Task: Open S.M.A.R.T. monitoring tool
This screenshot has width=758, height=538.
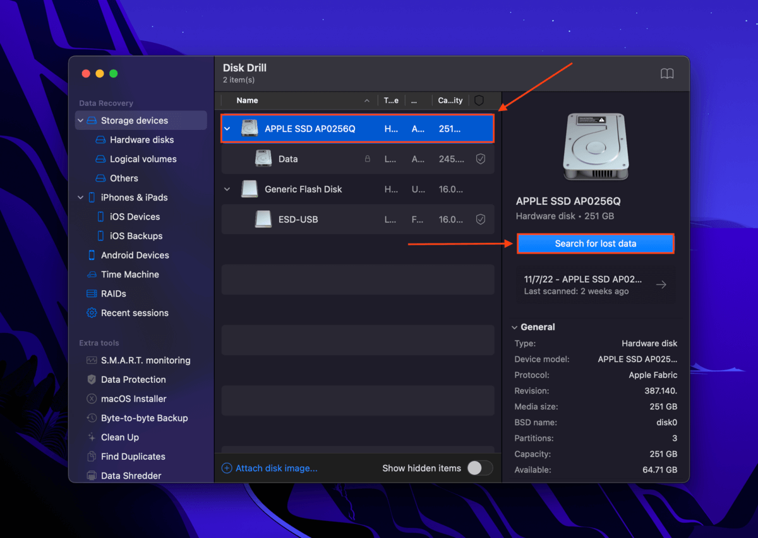Action: pos(145,361)
